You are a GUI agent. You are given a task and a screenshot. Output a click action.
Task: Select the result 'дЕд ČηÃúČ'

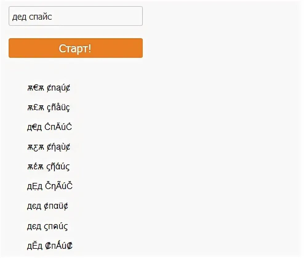(50, 186)
